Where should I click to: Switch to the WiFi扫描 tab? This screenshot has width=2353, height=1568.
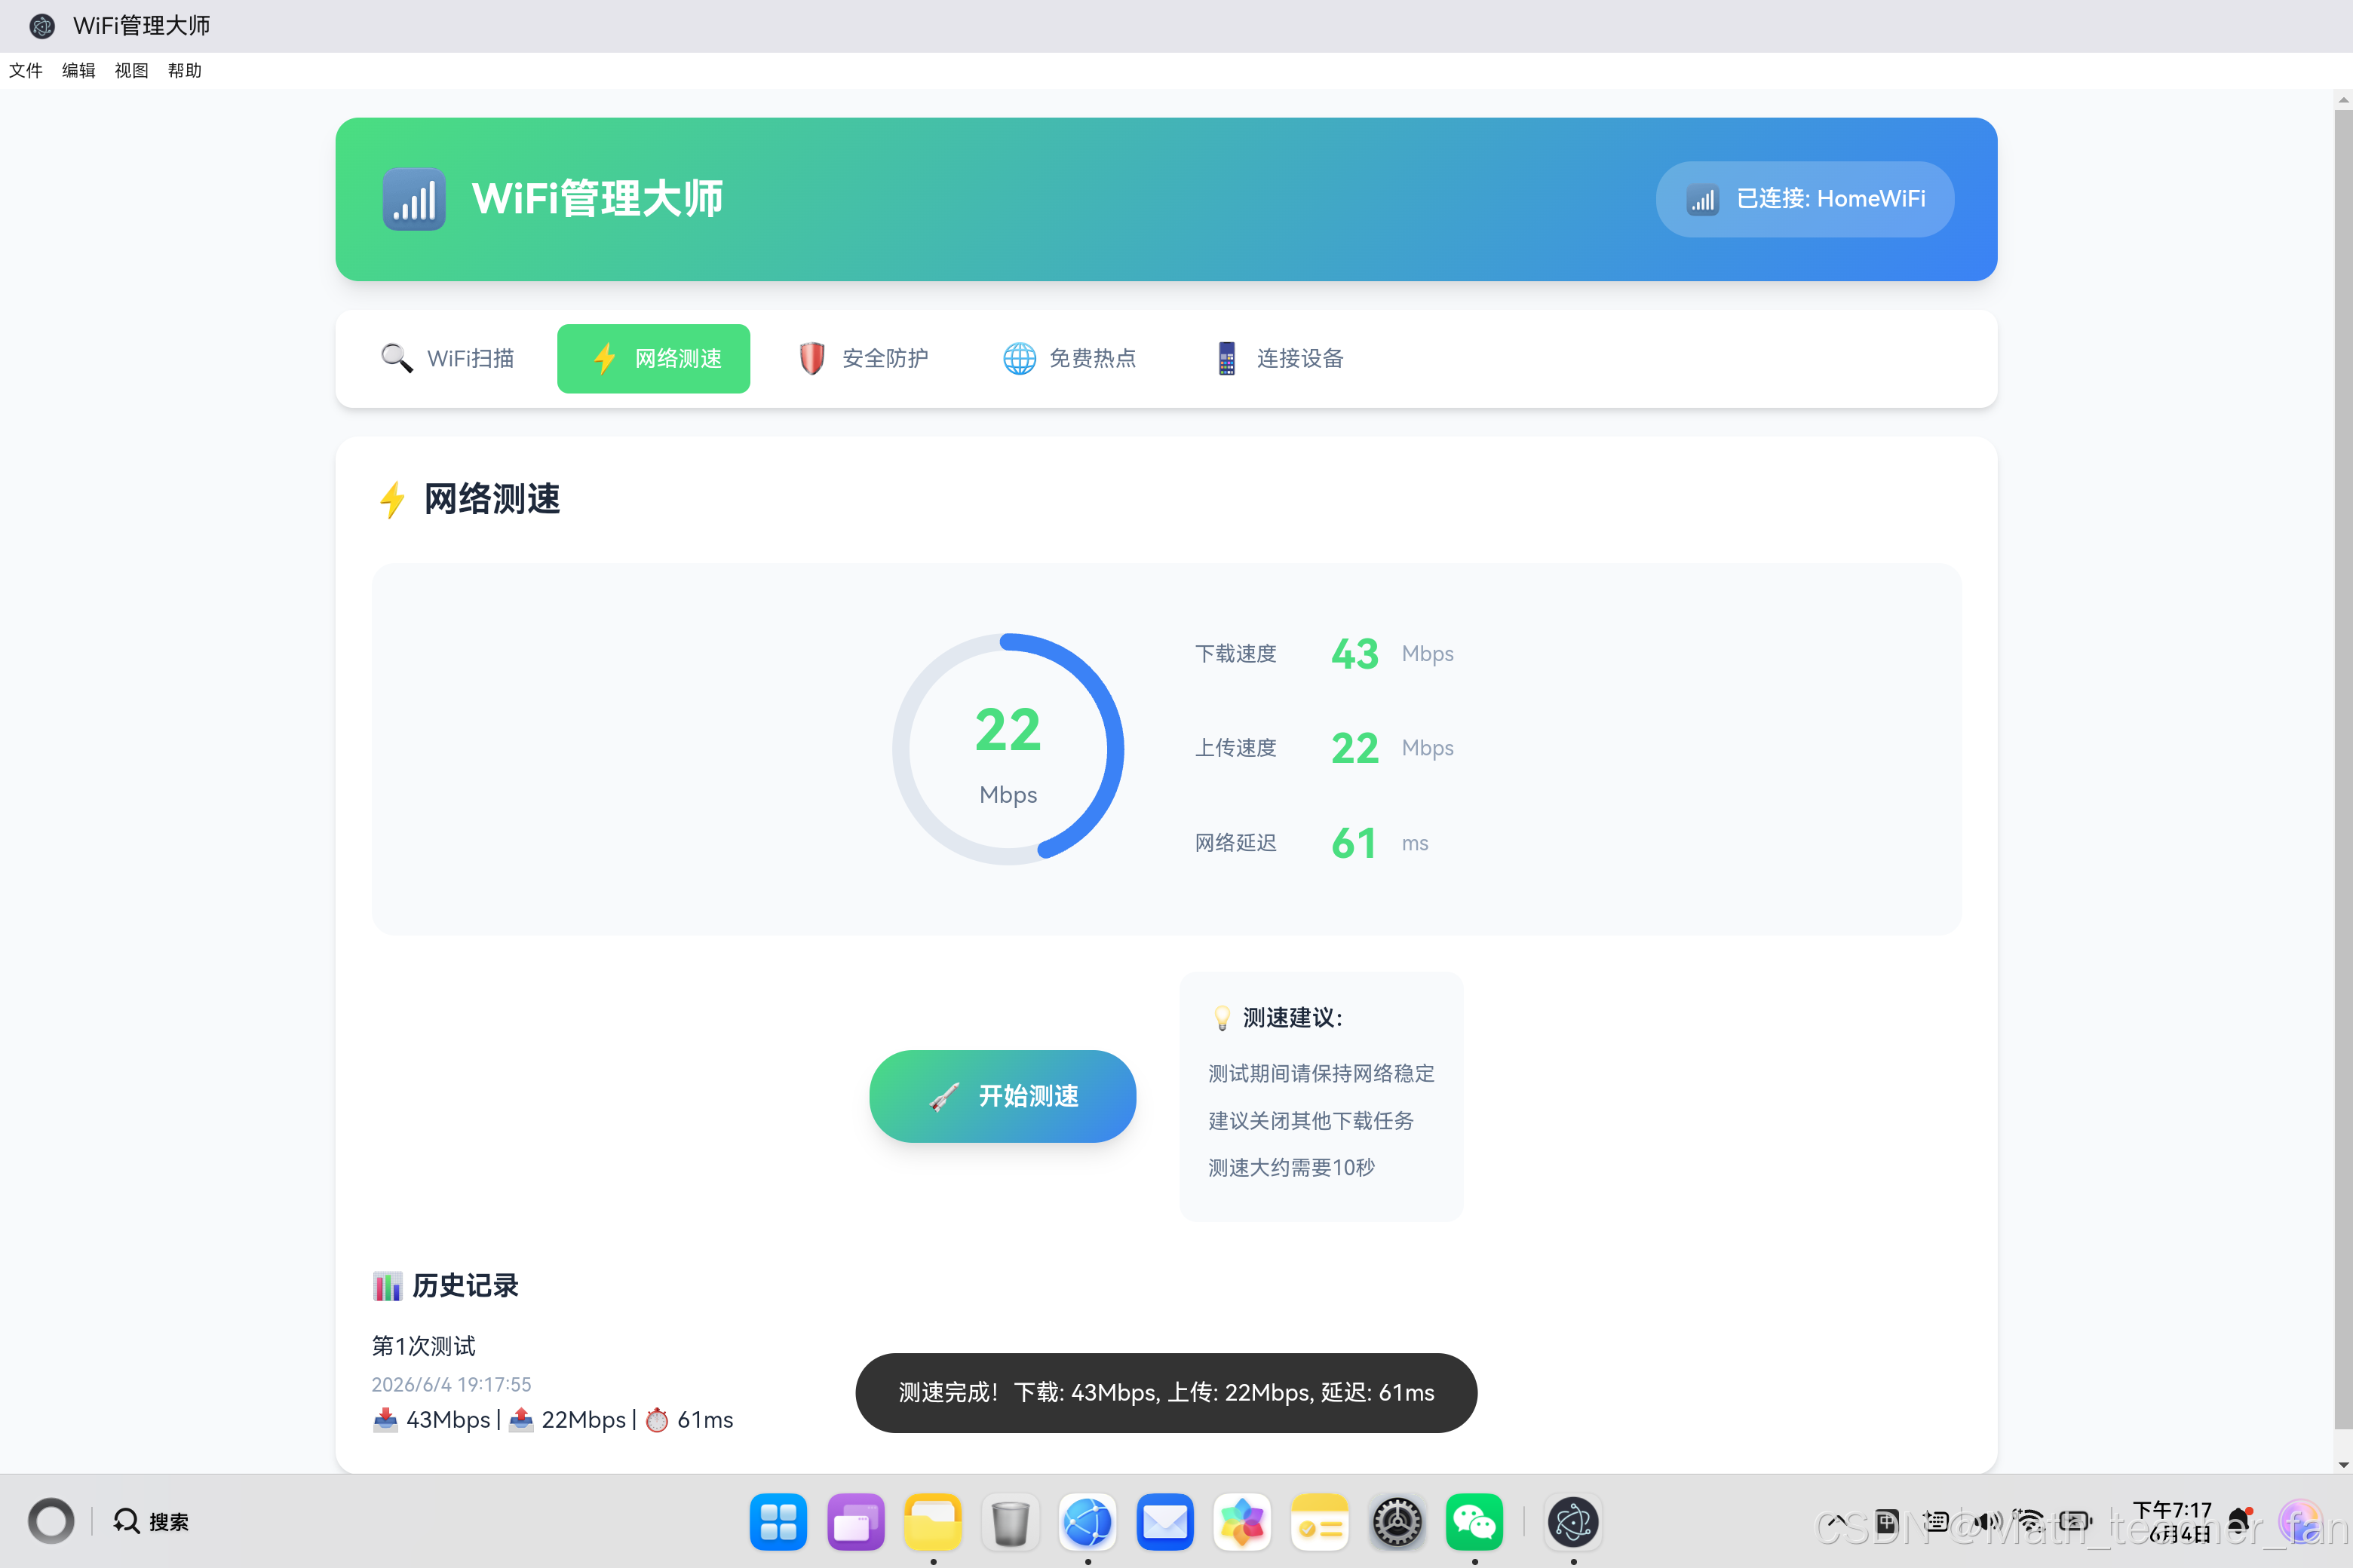point(448,358)
